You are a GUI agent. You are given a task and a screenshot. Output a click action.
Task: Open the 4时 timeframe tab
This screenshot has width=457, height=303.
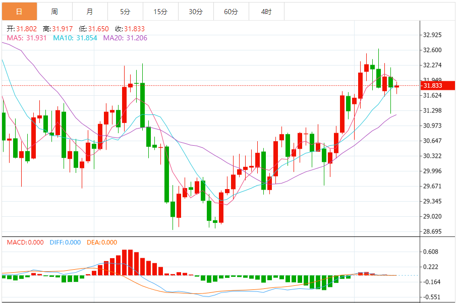tap(266, 12)
